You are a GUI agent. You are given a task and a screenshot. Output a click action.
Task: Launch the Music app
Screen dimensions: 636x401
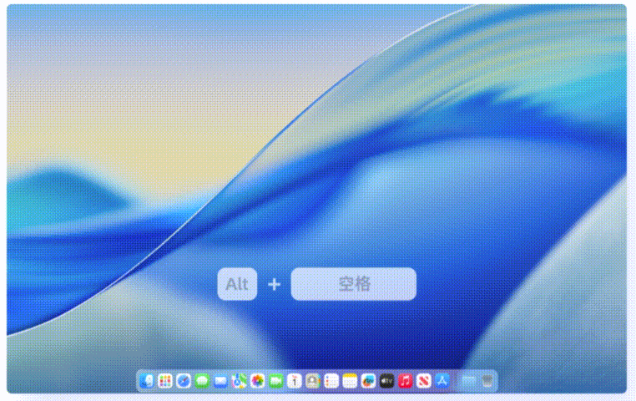coord(406,381)
